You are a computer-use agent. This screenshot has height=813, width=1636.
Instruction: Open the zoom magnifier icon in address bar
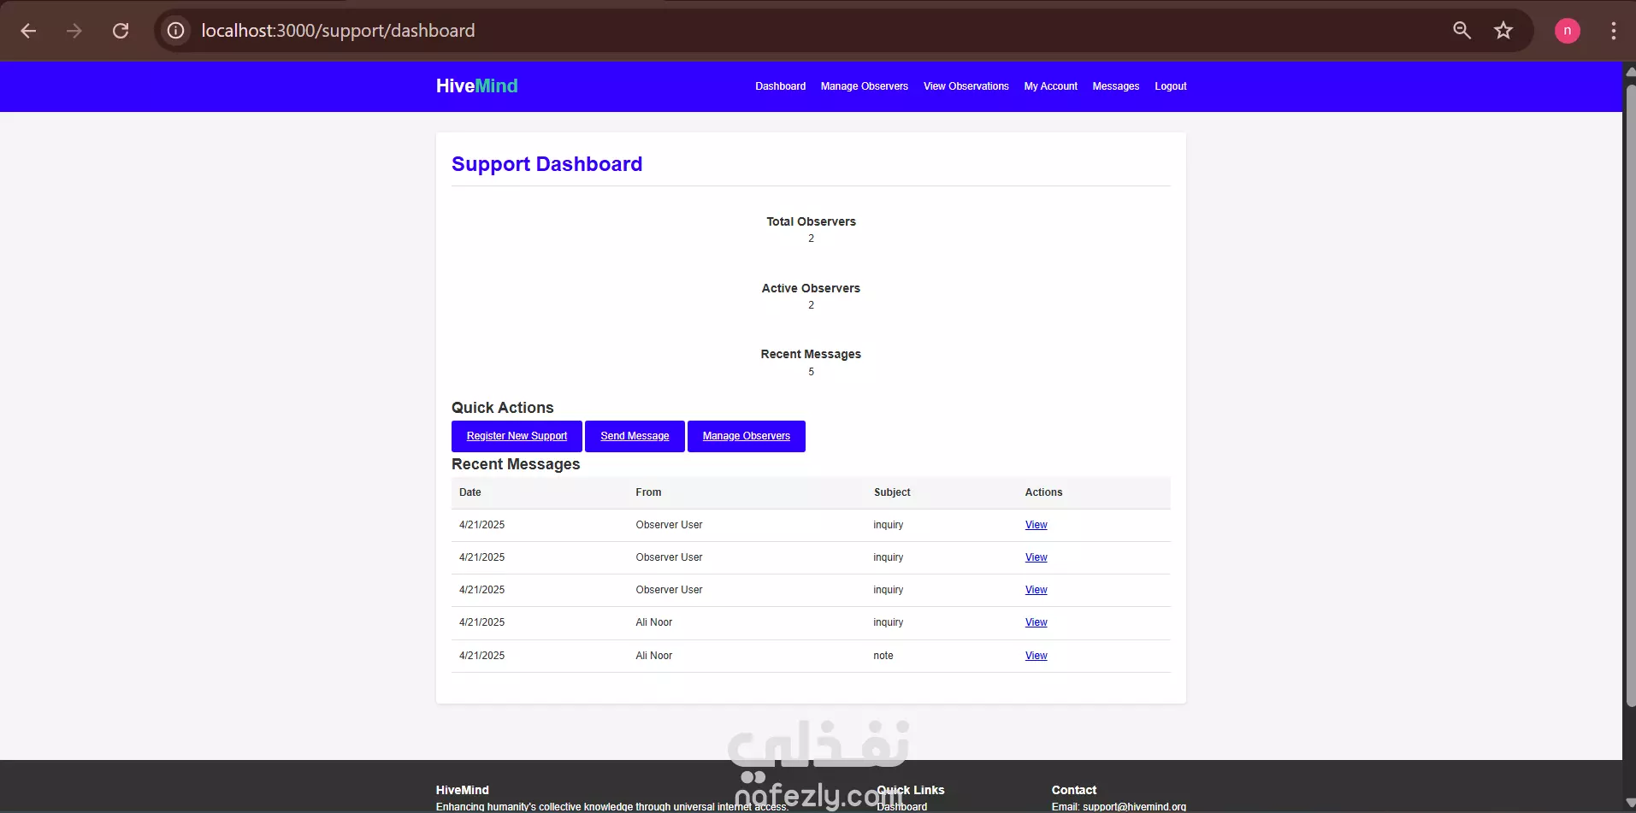tap(1462, 31)
